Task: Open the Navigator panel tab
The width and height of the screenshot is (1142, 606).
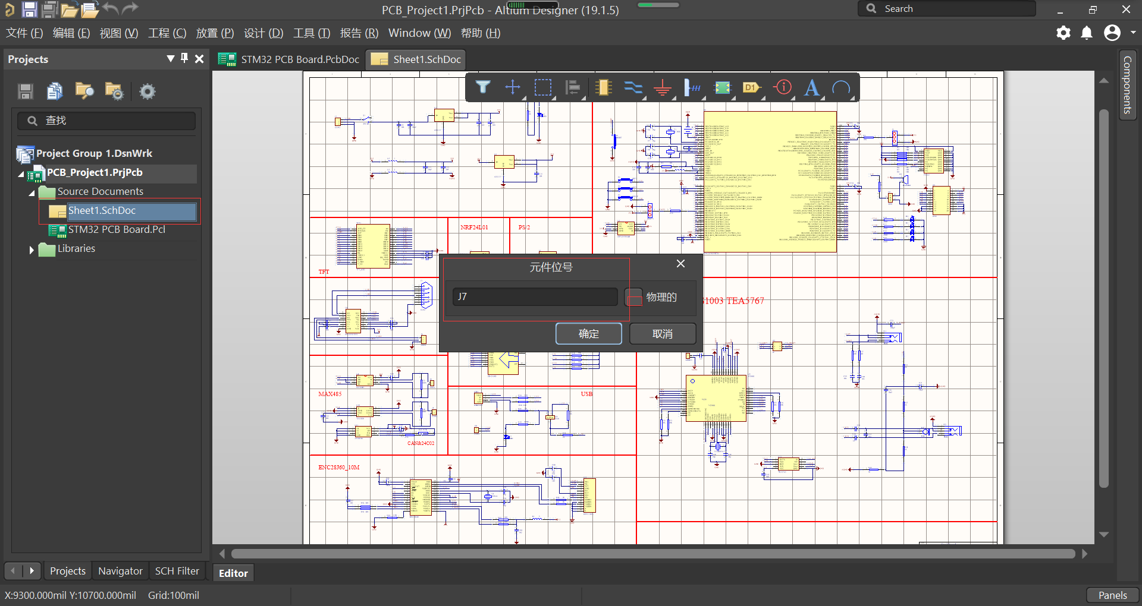Action: pyautogui.click(x=120, y=571)
